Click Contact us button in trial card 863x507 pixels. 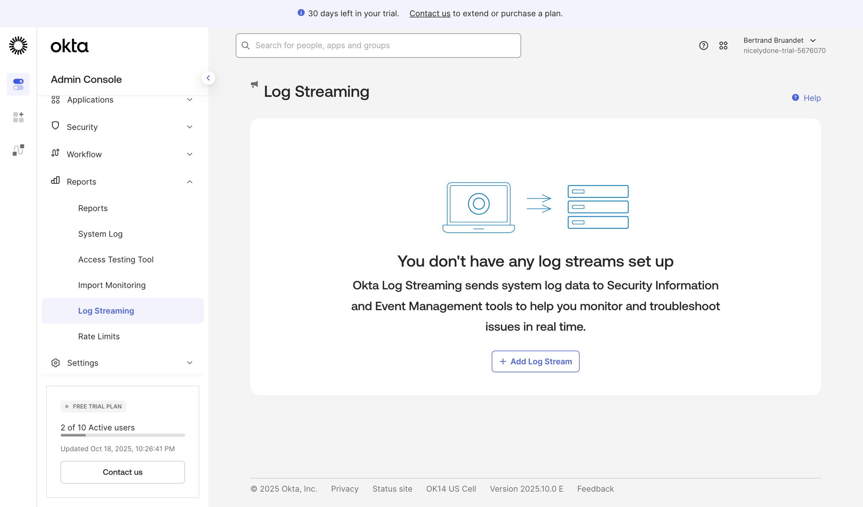pyautogui.click(x=123, y=472)
